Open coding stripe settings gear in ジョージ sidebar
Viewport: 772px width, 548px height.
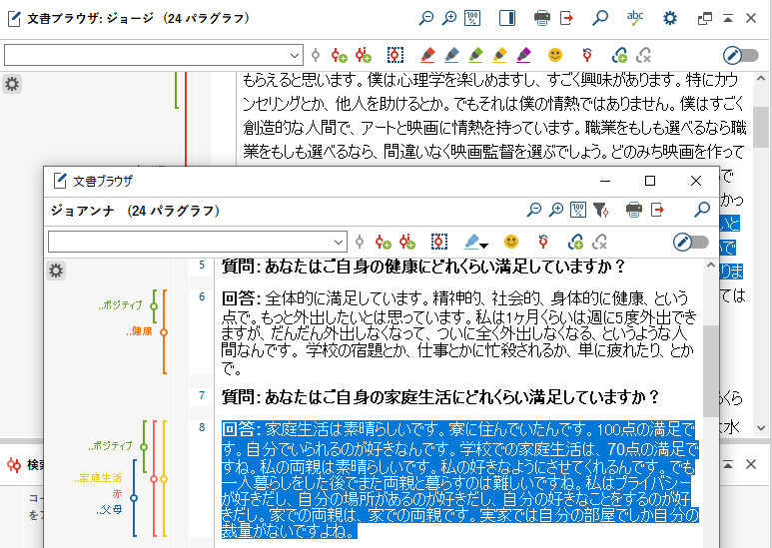[12, 84]
